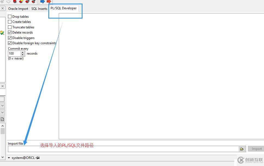The height and width of the screenshot is (166, 264).
Task: Open the upper dropdown in left panel
Action: 2,106
